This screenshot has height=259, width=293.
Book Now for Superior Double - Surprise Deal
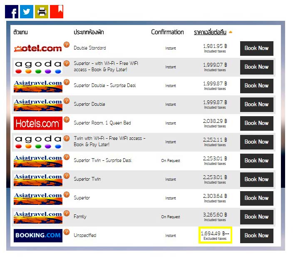click(256, 86)
